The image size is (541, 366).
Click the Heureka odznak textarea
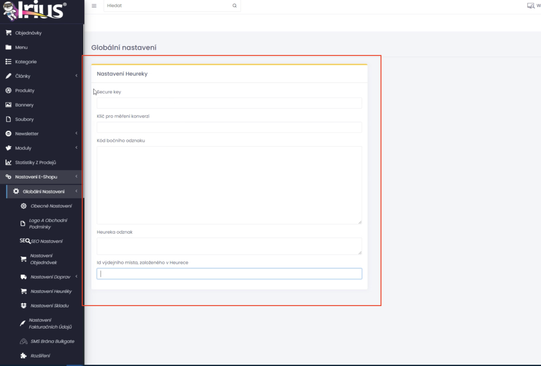tap(229, 246)
